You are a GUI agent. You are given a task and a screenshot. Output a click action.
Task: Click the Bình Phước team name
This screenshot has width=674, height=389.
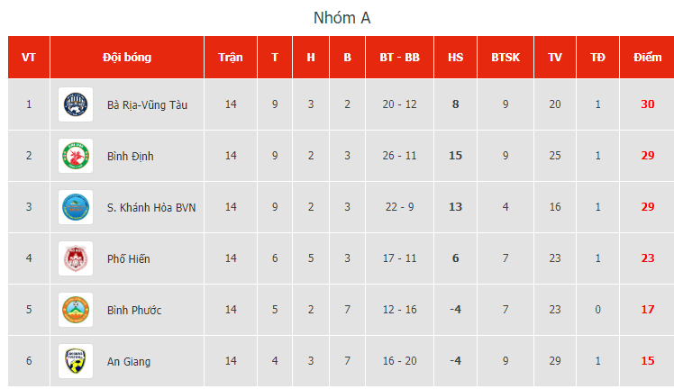click(133, 310)
